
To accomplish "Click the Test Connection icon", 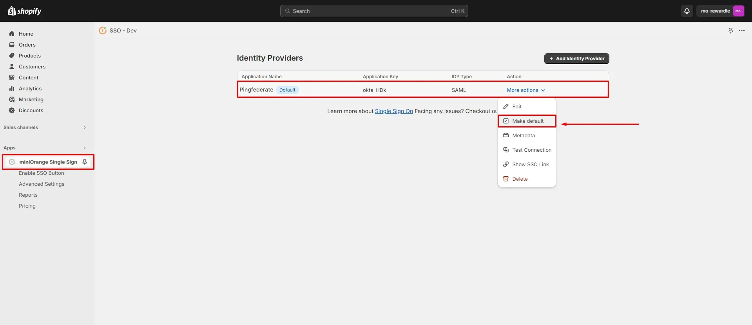I will [506, 150].
